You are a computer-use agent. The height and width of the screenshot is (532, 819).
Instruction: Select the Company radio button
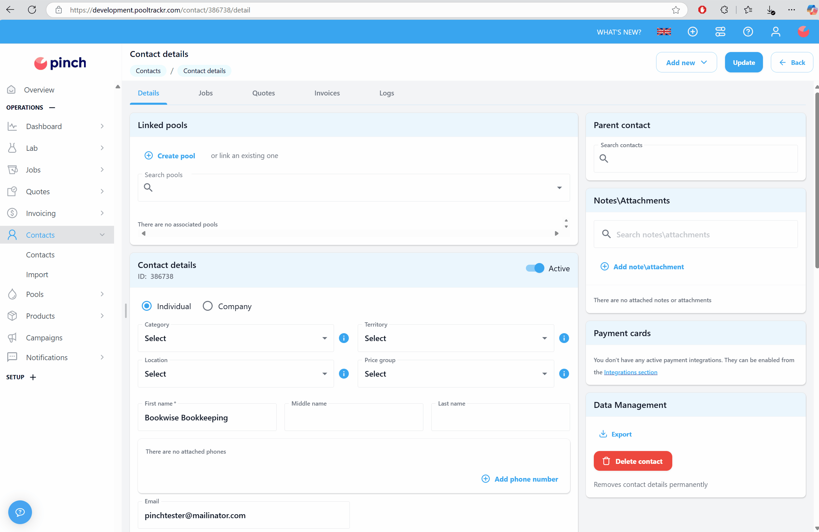tap(207, 306)
